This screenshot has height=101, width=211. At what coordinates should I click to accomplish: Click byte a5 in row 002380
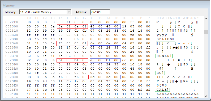92,60
